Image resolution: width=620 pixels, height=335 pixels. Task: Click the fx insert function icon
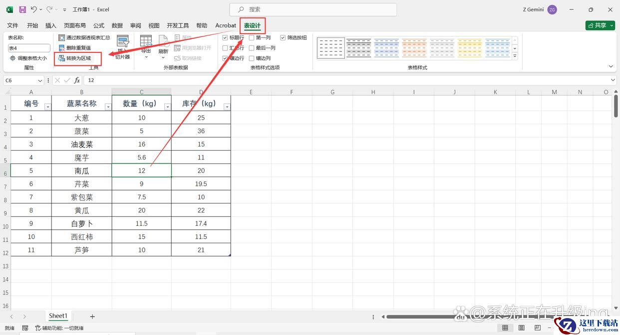pos(77,80)
